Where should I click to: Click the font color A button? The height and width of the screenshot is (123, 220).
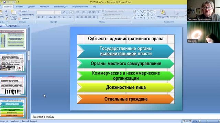click(x=70, y=17)
